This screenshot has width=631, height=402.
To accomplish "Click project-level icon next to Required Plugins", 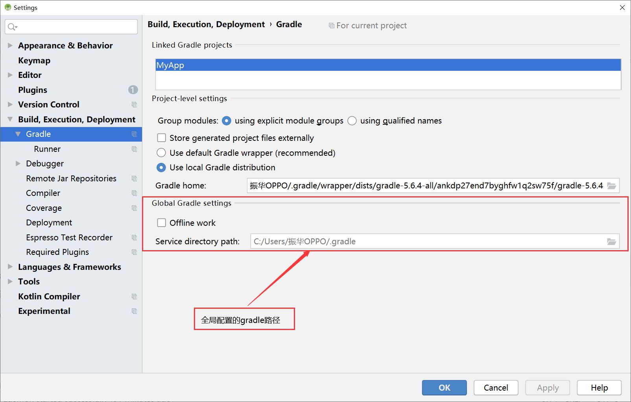I will [x=134, y=252].
